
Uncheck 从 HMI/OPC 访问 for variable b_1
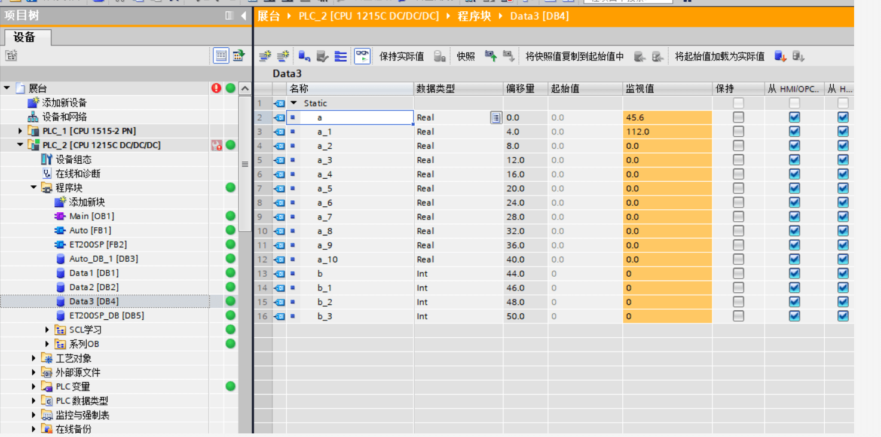[x=795, y=288]
